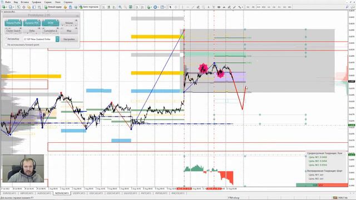Show the Market Watch window icon

pyautogui.click(x=18, y=7)
